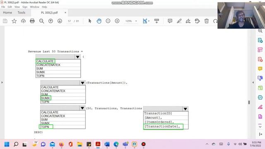
Task: Show hidden tray icons chevron
Action: point(207,144)
